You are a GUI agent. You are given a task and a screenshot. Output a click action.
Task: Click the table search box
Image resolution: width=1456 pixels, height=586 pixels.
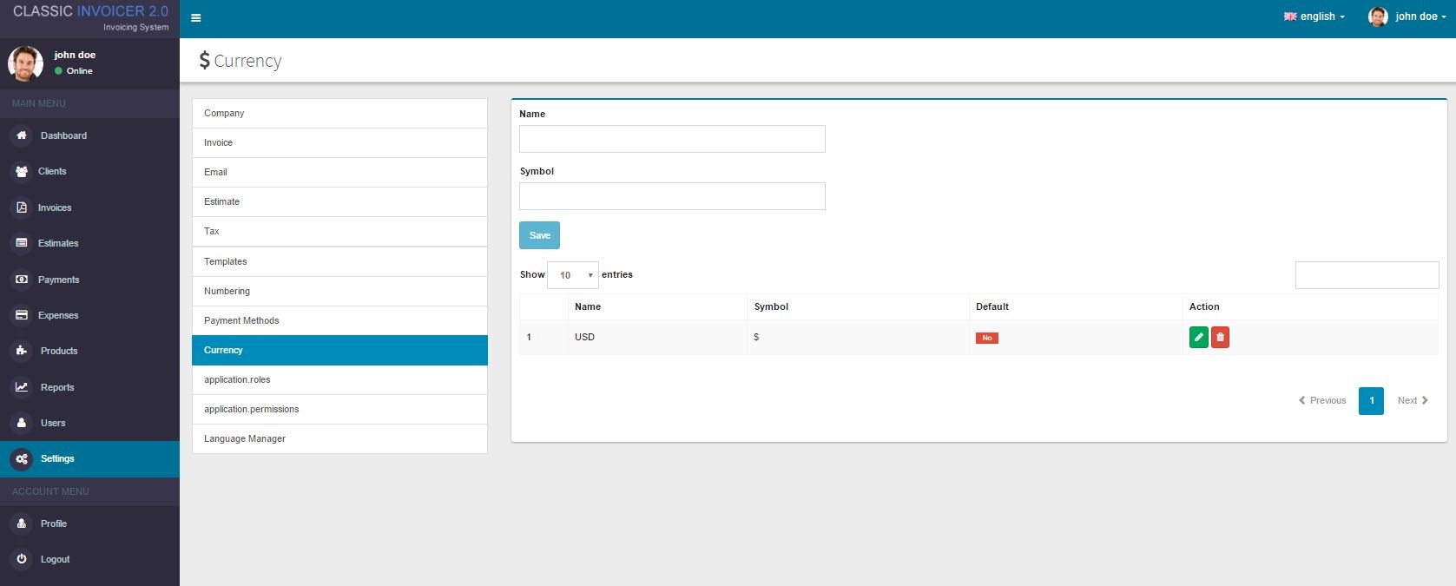(1367, 275)
